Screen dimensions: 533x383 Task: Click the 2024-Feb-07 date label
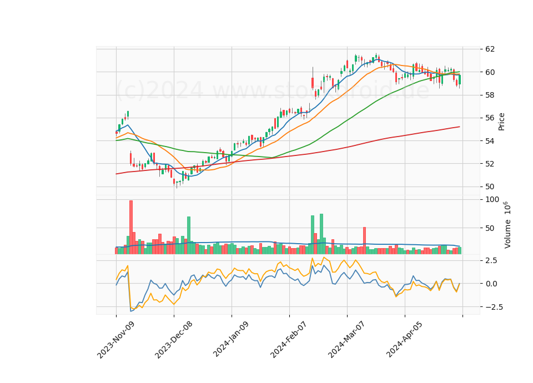pyautogui.click(x=289, y=340)
